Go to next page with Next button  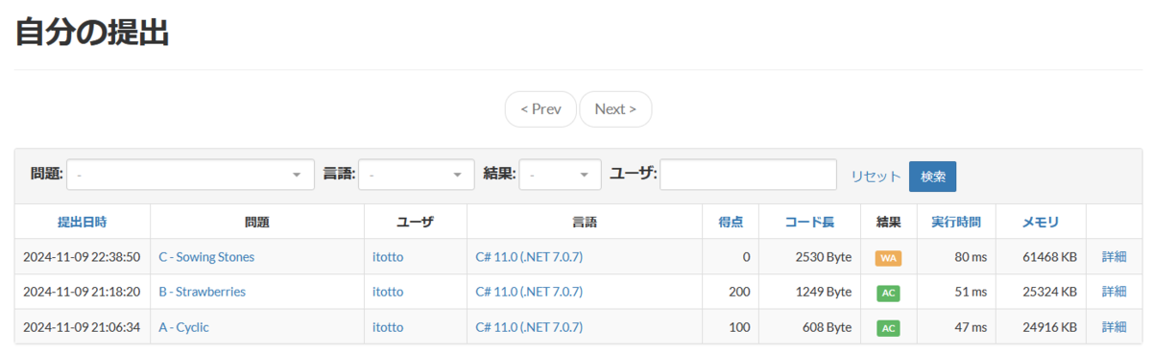coord(615,109)
